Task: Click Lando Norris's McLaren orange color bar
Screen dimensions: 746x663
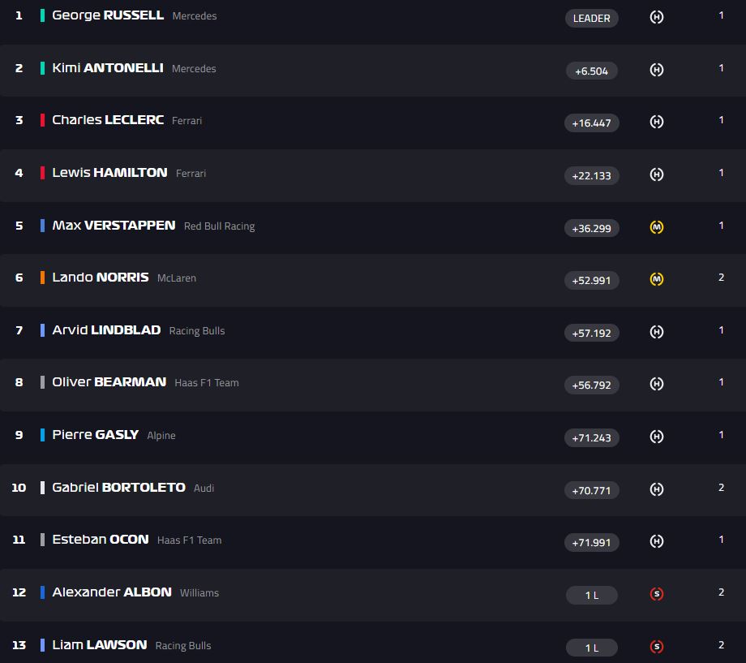Action: [x=42, y=278]
